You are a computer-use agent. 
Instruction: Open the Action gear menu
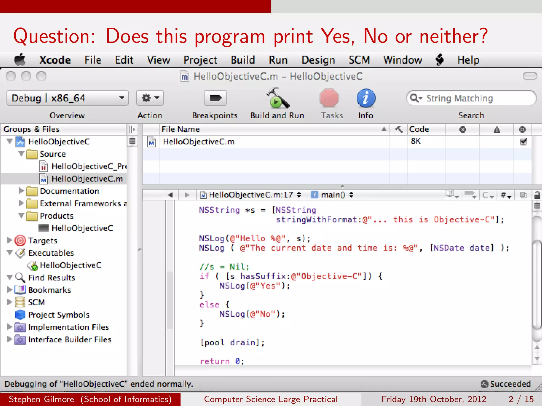coord(150,98)
